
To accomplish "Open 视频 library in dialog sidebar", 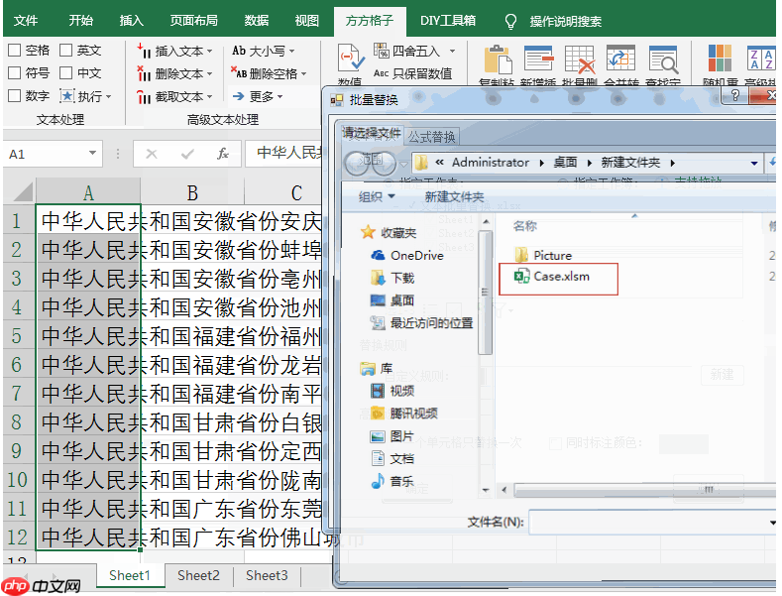I will coord(392,391).
